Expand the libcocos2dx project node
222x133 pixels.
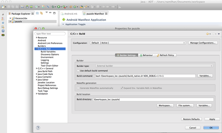point(10,18)
